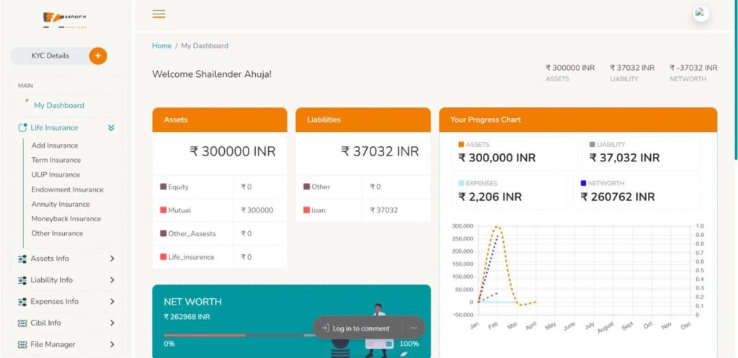This screenshot has width=738, height=358.
Task: Click the Net Worth progress bar
Action: click(291, 336)
